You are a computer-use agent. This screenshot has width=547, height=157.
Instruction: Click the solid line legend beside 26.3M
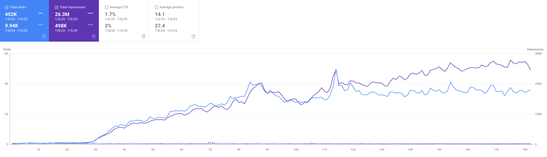tap(91, 13)
